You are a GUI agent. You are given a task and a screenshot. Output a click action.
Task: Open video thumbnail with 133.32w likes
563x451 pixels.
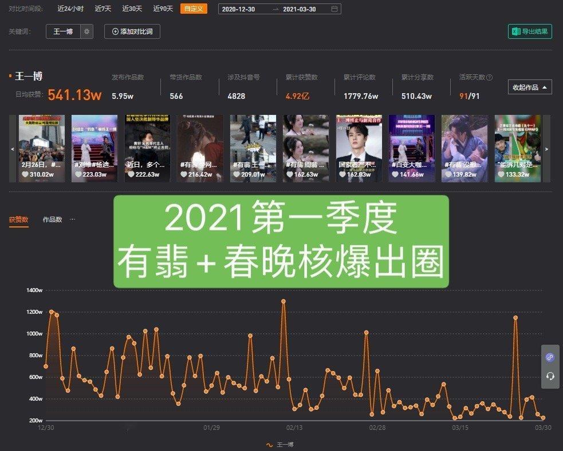[x=518, y=149]
